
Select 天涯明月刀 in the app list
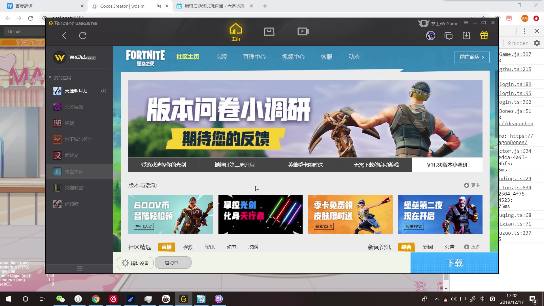pyautogui.click(x=79, y=91)
